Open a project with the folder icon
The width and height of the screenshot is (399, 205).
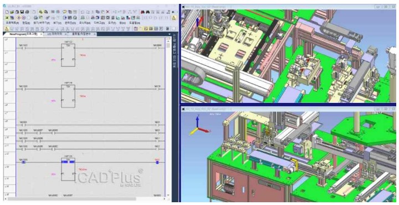tap(12, 12)
